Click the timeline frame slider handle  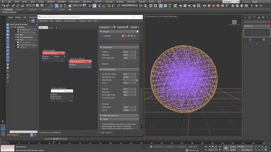56,139
